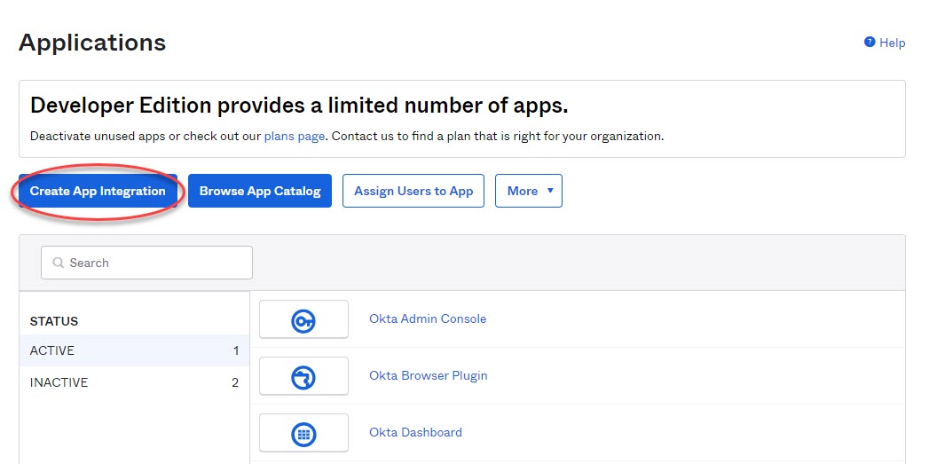The height and width of the screenshot is (464, 929).
Task: Click the ACTIVE count value 1
Action: (x=236, y=350)
